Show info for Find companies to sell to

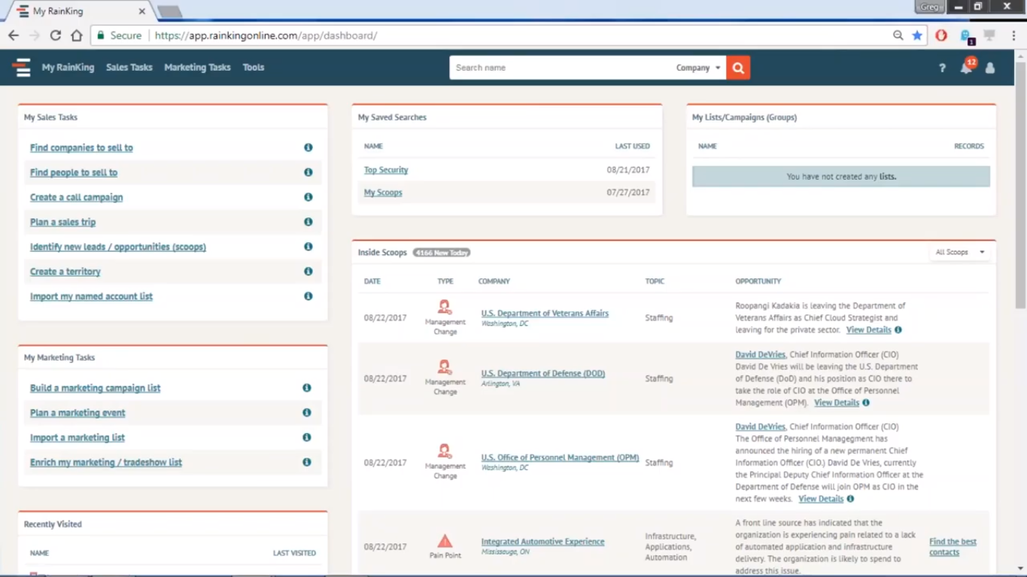click(308, 147)
